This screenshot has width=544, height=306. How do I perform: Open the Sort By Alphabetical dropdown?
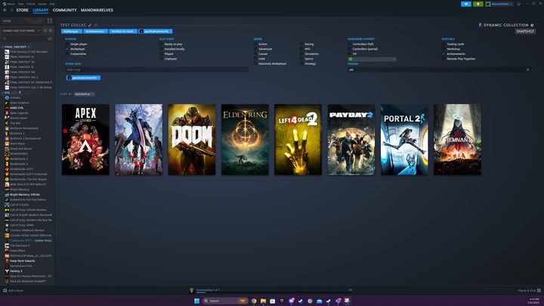point(84,94)
